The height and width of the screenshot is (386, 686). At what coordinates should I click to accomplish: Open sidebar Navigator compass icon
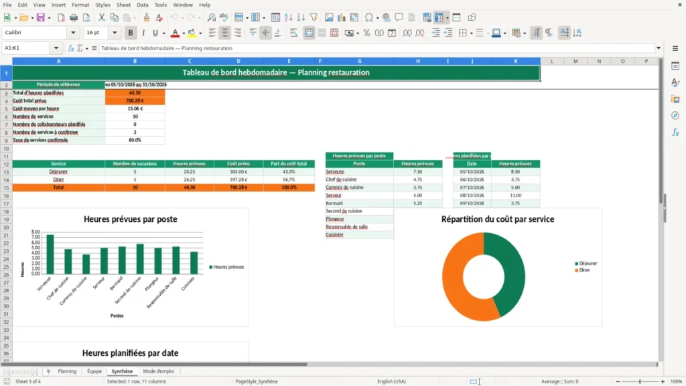click(675, 115)
